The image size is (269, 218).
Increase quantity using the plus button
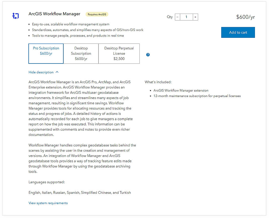(x=195, y=17)
